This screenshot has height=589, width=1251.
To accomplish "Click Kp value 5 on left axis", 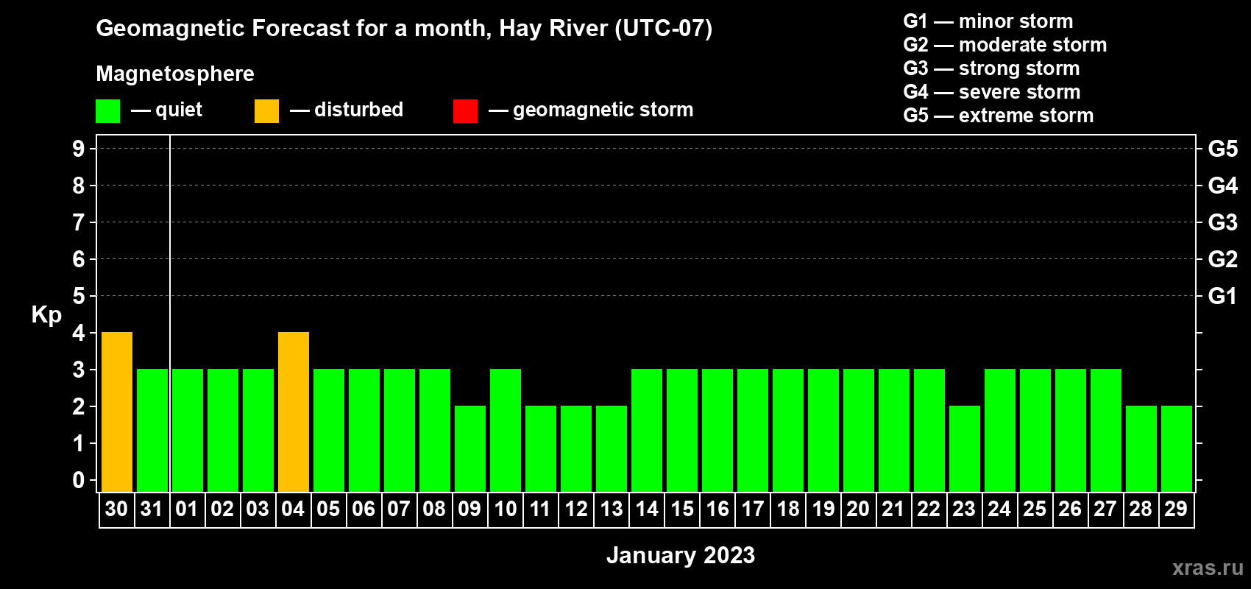I will pos(79,296).
